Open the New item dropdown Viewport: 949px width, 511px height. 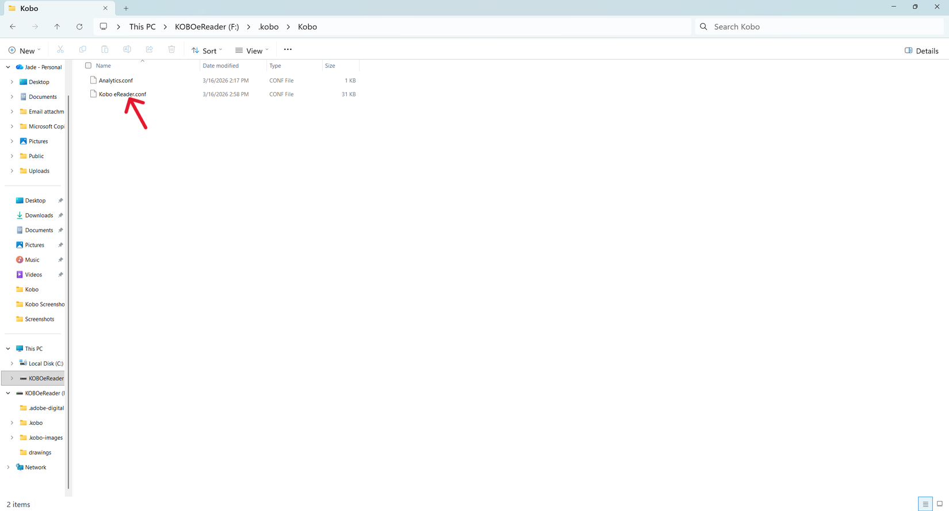pyautogui.click(x=25, y=51)
